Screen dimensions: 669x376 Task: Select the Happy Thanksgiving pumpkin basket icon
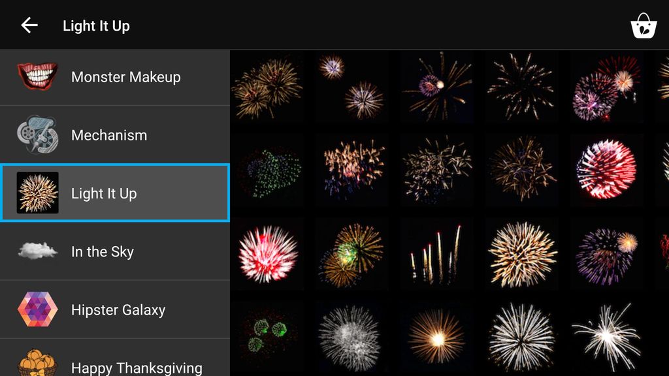37,363
